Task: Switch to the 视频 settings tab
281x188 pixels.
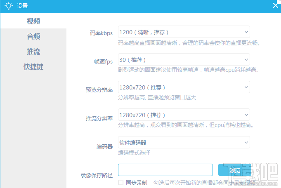Action: click(33, 21)
